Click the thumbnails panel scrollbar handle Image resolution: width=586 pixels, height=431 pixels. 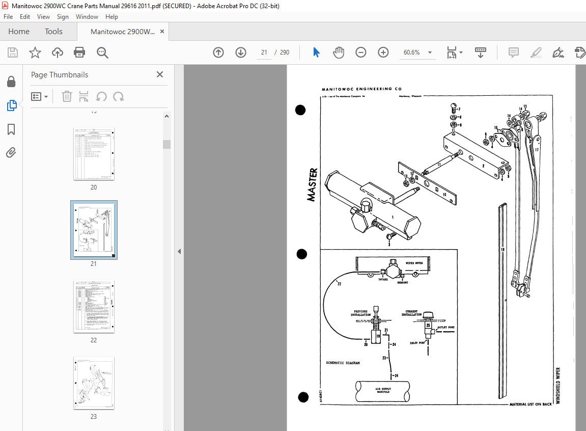[166, 144]
